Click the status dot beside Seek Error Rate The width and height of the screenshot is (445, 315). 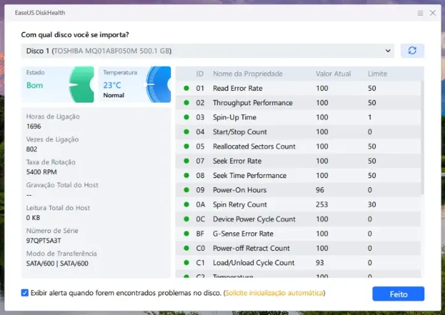(186, 161)
